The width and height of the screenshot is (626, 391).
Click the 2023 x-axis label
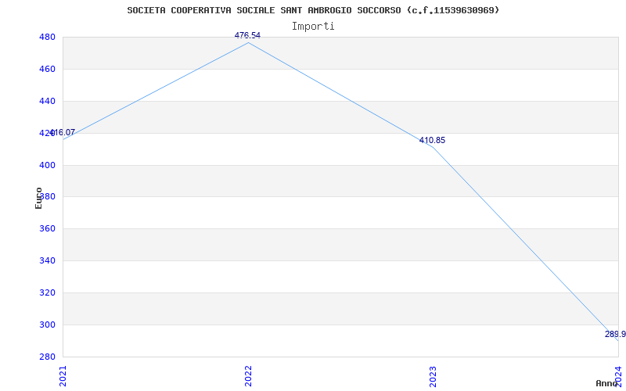point(434,376)
